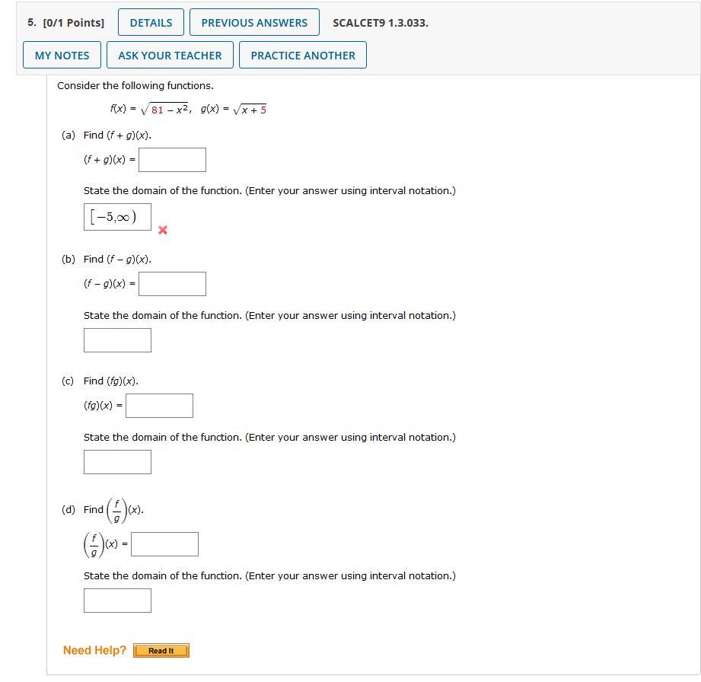
Task: Click the (f + g)(x) answer box
Action: [x=172, y=159]
